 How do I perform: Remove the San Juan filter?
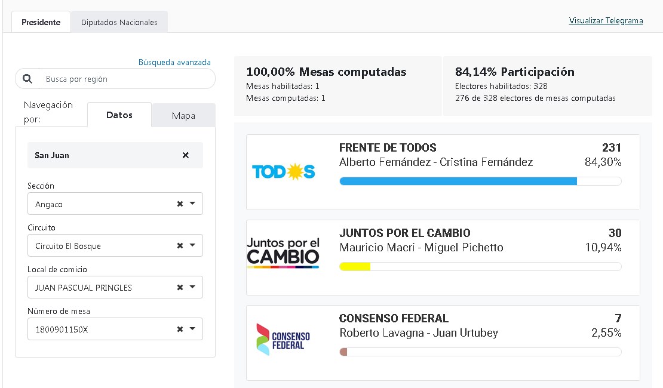pos(185,155)
